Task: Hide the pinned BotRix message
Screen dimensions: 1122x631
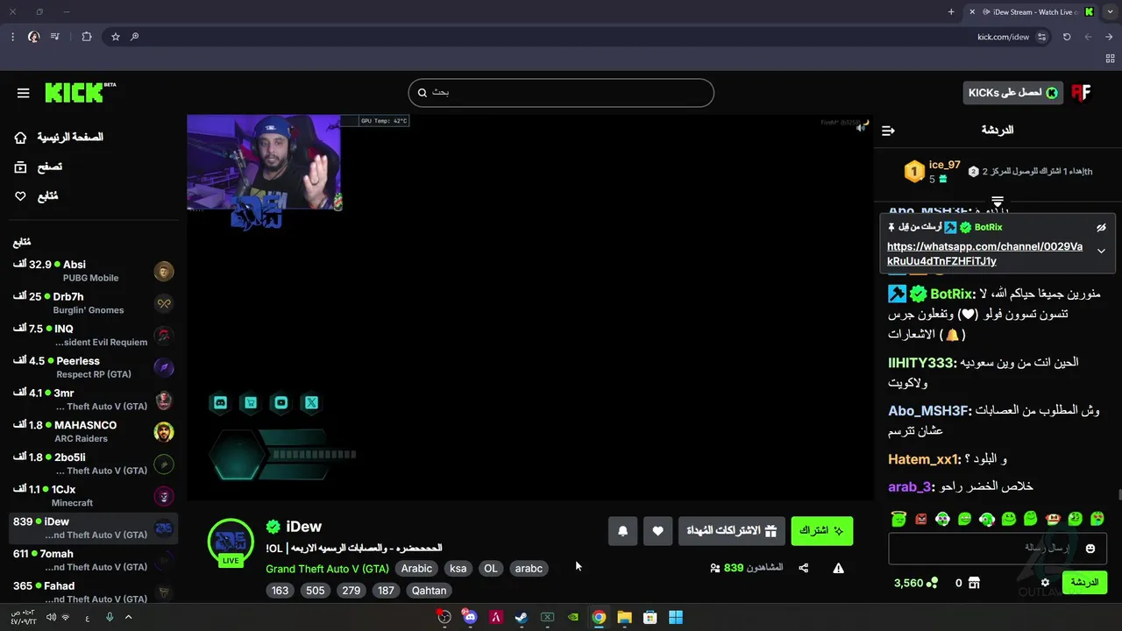Action: click(1101, 228)
